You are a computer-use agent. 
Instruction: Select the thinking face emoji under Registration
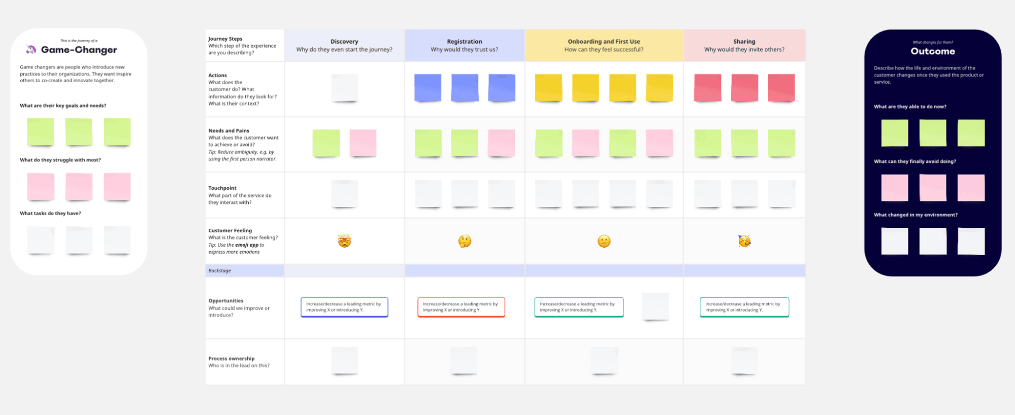(x=465, y=241)
